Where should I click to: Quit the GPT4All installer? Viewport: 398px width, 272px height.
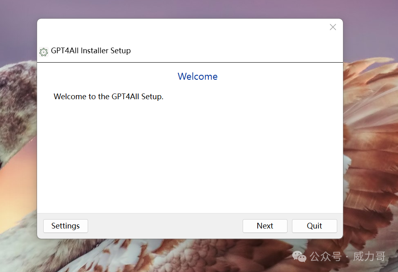click(x=314, y=226)
